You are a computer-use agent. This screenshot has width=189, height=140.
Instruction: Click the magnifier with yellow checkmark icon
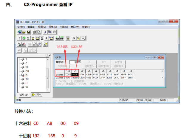[79, 38]
